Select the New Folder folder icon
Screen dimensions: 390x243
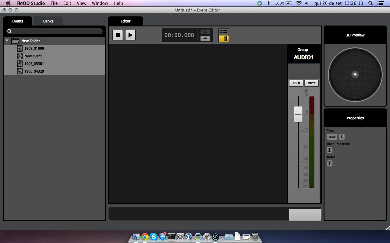tap(15, 41)
